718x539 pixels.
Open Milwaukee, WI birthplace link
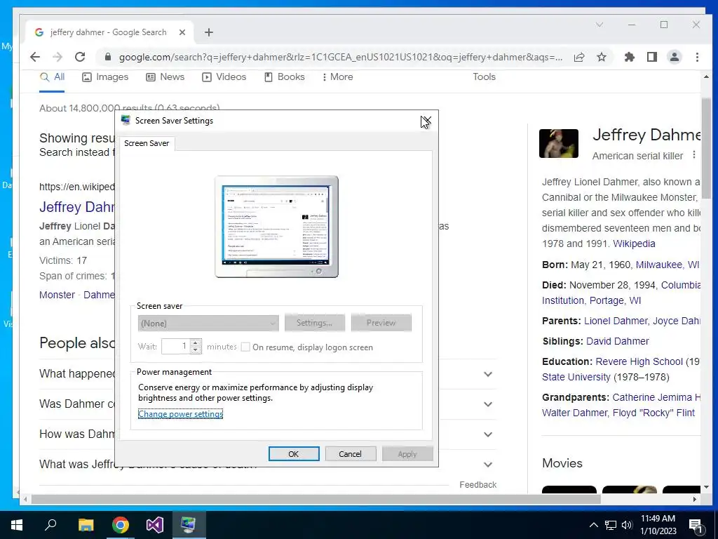coord(668,265)
